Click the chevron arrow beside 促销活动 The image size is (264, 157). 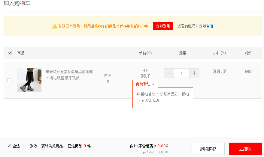pyautogui.click(x=153, y=84)
